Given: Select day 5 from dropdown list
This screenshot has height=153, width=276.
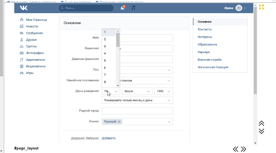Looking at the screenshot, I should [105, 60].
